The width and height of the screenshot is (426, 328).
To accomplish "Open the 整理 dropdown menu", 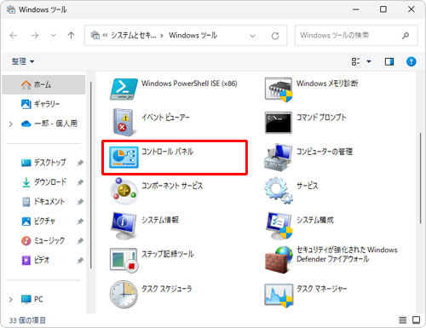I will click(23, 61).
